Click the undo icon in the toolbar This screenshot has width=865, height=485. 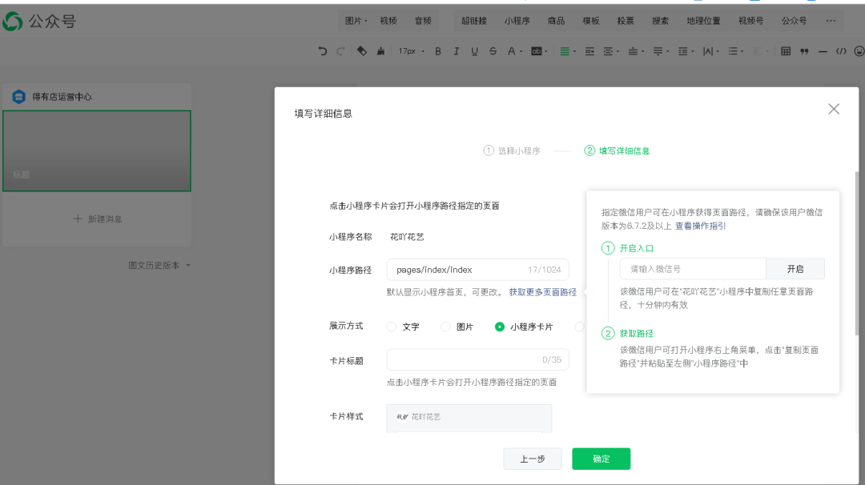coord(323,50)
